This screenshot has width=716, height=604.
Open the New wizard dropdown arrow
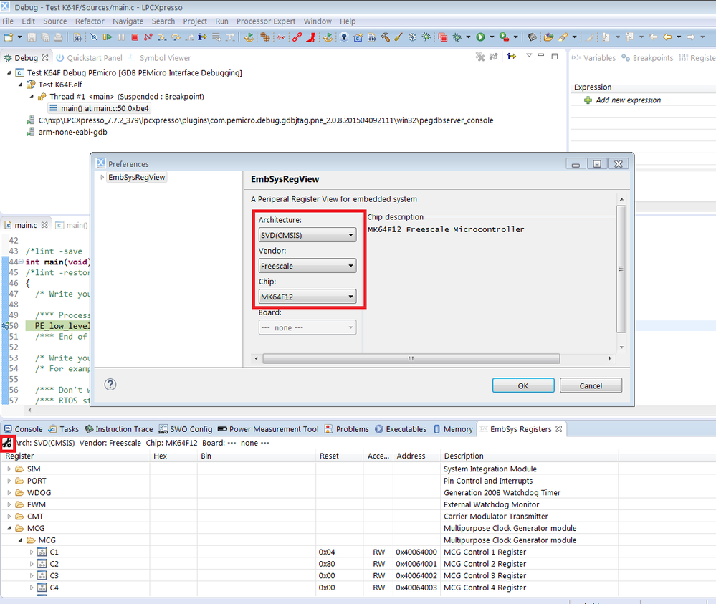coord(19,37)
